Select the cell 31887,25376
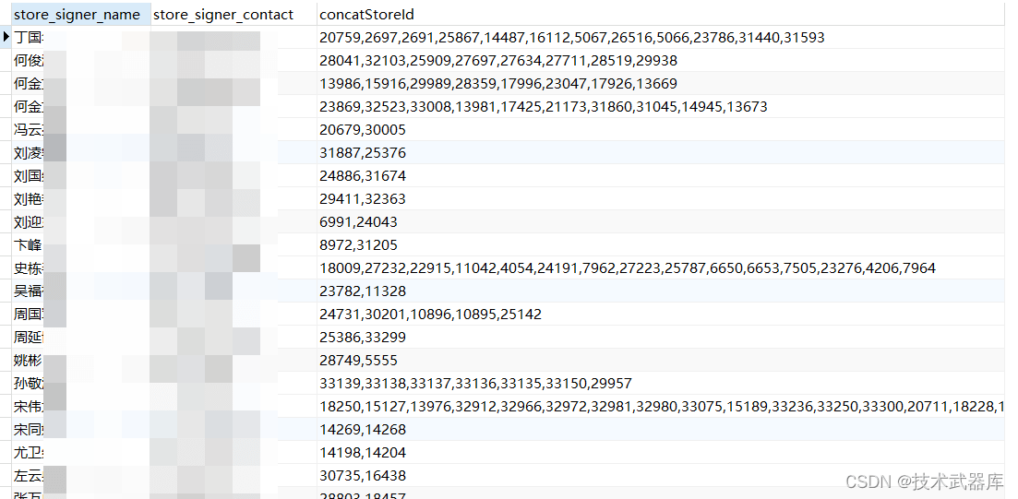Image resolution: width=1018 pixels, height=499 pixels. 661,153
